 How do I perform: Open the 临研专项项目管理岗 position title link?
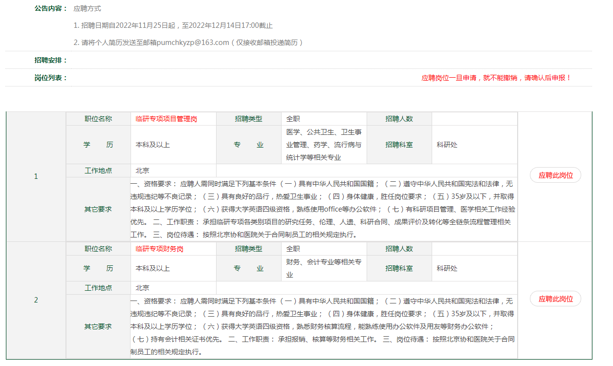coord(166,119)
